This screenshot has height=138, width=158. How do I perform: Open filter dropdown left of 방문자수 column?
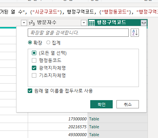24,23
